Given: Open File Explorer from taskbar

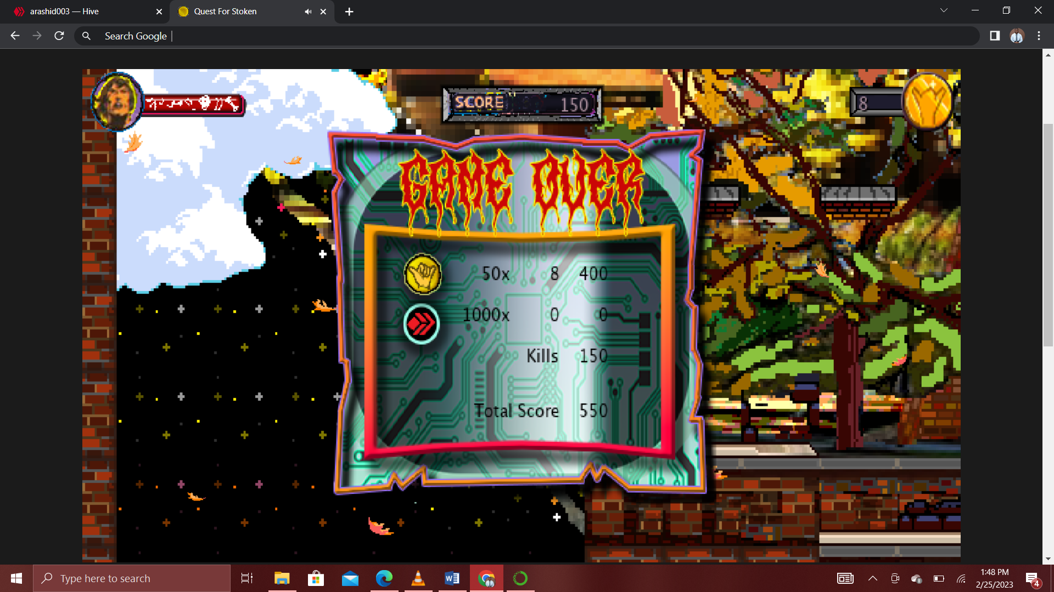Looking at the screenshot, I should point(282,578).
